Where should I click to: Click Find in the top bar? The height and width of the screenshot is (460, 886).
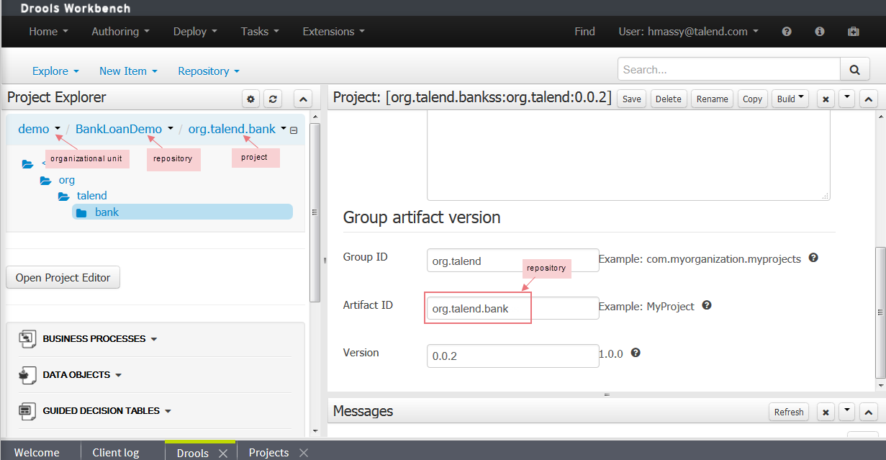coord(584,32)
